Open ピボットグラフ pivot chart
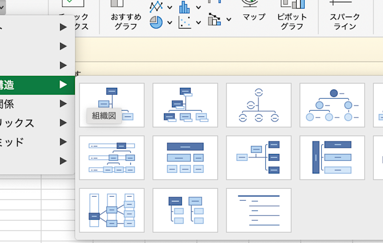This screenshot has height=243, width=383. 292,15
